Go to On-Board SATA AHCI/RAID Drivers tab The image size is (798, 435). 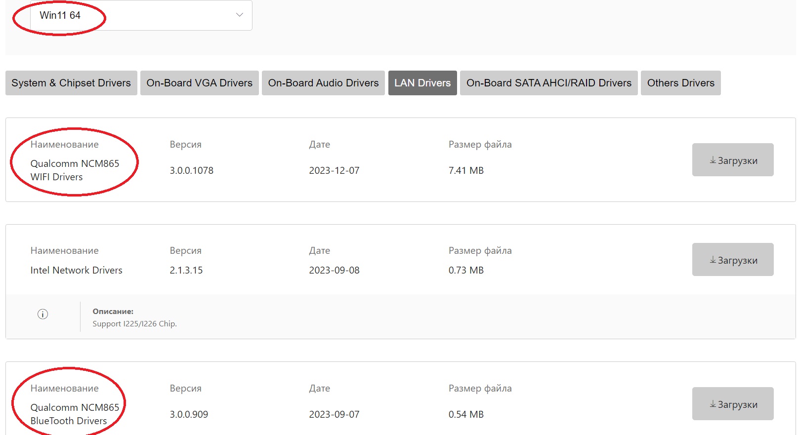point(548,83)
